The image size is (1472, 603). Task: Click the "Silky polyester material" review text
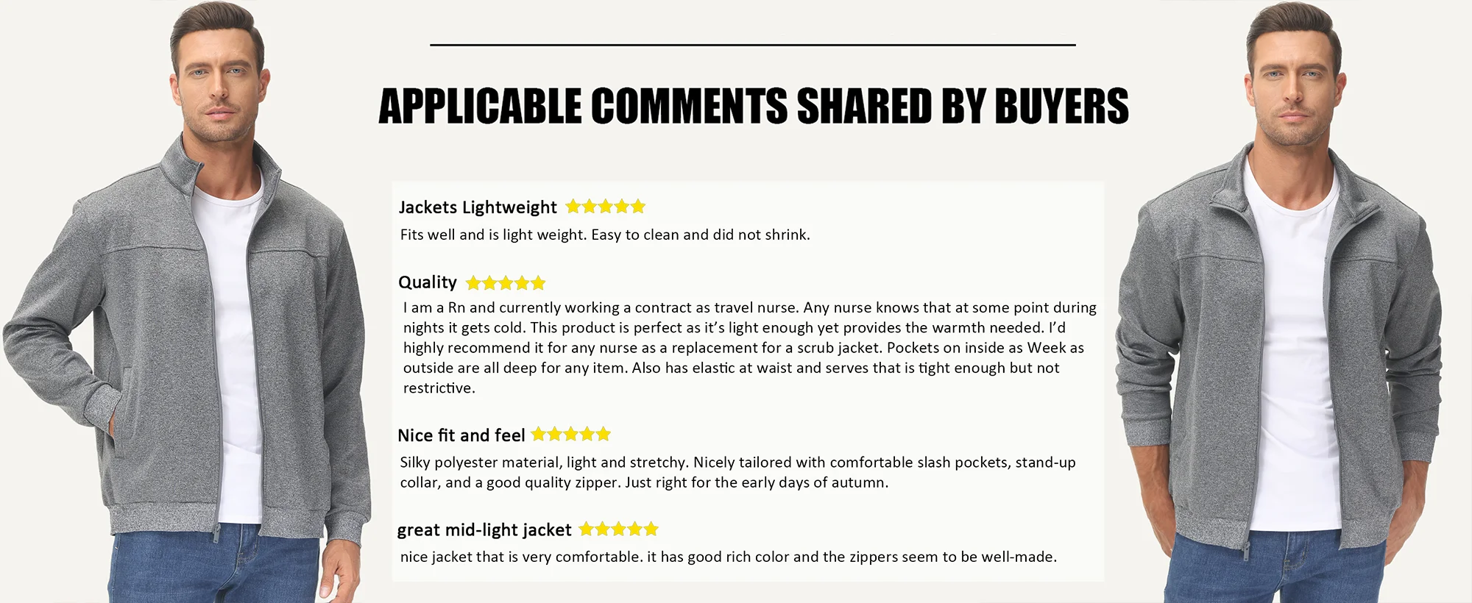pyautogui.click(x=737, y=472)
